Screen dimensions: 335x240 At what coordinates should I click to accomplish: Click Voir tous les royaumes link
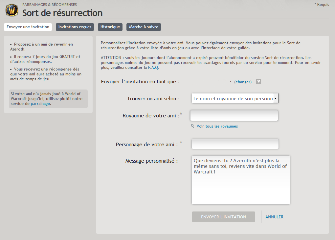click(217, 126)
